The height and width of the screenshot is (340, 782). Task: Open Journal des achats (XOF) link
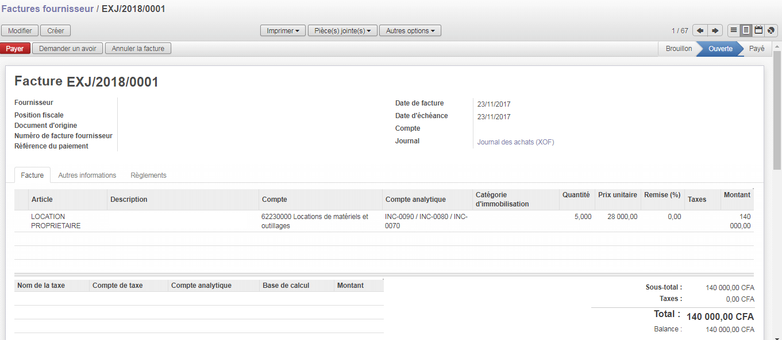[x=515, y=142]
